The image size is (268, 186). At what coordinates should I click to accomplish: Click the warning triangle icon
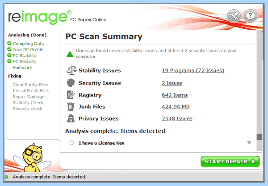[x=70, y=54]
